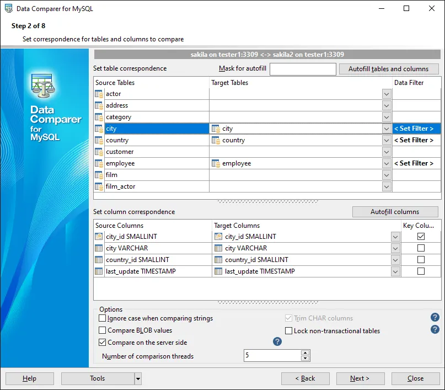The width and height of the screenshot is (445, 390).
Task: Click the address source table icon
Action: click(99, 105)
